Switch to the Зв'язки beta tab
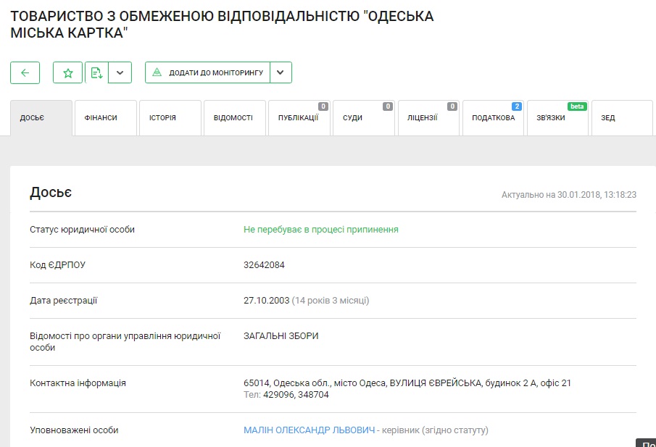Screen dimensions: 656x447 pyautogui.click(x=557, y=118)
